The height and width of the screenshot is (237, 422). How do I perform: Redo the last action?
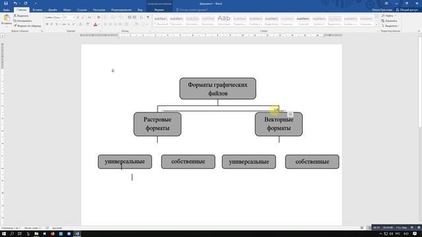click(x=26, y=3)
